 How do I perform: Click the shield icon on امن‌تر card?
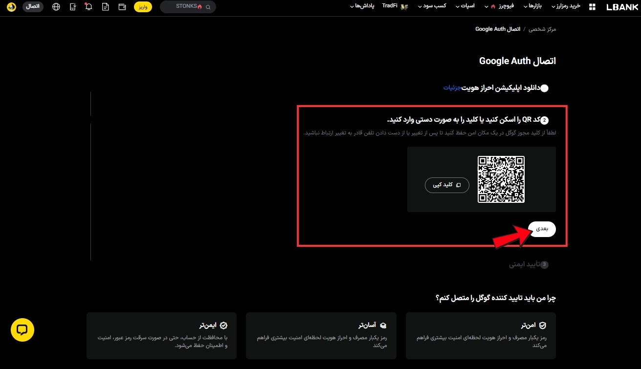pyautogui.click(x=542, y=325)
